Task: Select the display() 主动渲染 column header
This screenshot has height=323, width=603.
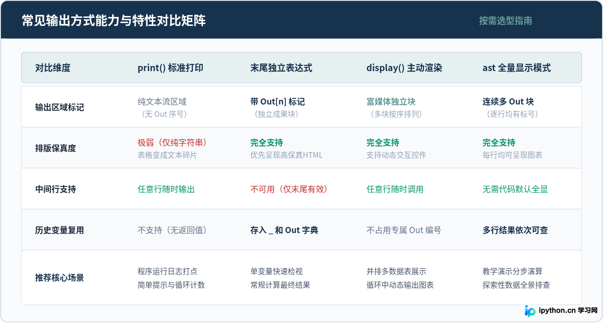Action: [x=404, y=68]
